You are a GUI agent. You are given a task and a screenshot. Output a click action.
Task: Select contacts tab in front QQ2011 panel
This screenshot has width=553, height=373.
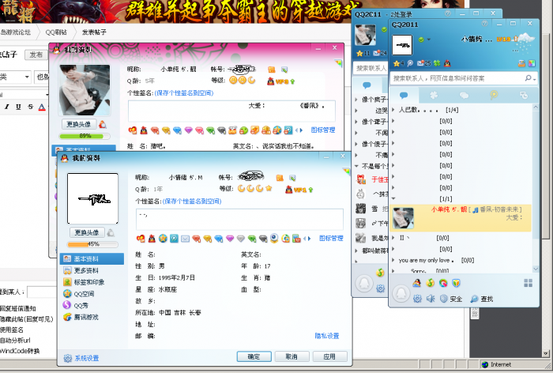point(404,95)
